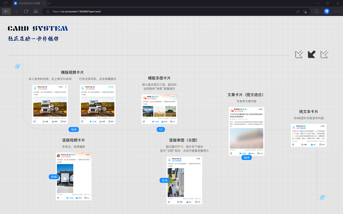Tap 关注 on the 竖版单图 card

pyautogui.click(x=197, y=159)
